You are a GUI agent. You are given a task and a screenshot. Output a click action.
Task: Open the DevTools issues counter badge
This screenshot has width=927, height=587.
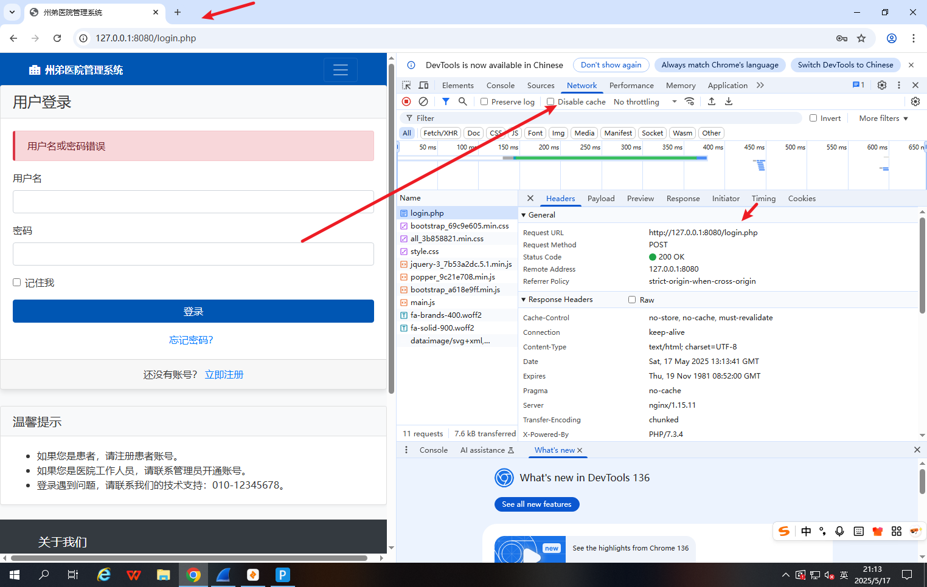pos(858,85)
